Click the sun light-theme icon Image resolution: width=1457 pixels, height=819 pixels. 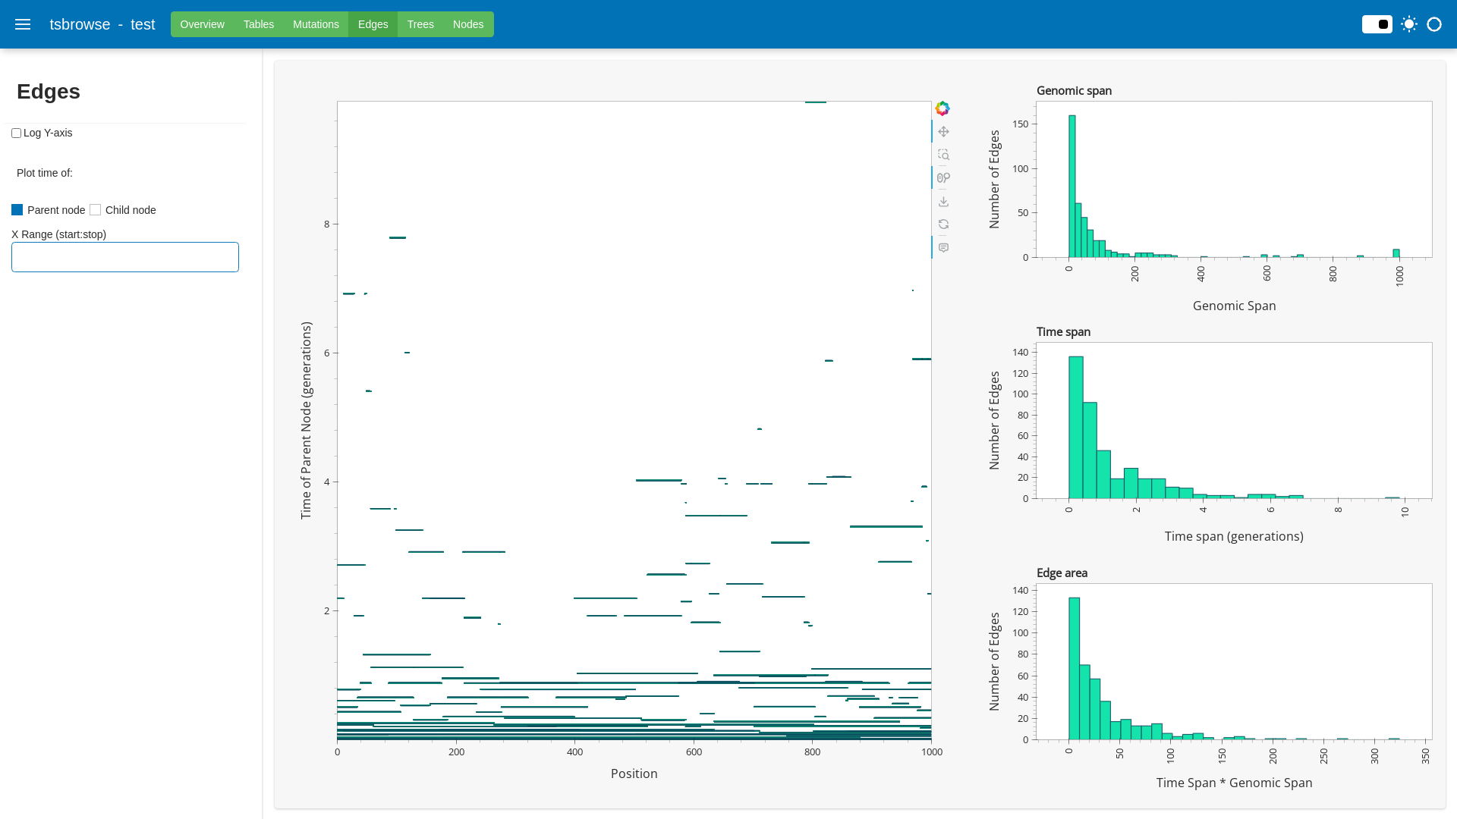(x=1409, y=24)
